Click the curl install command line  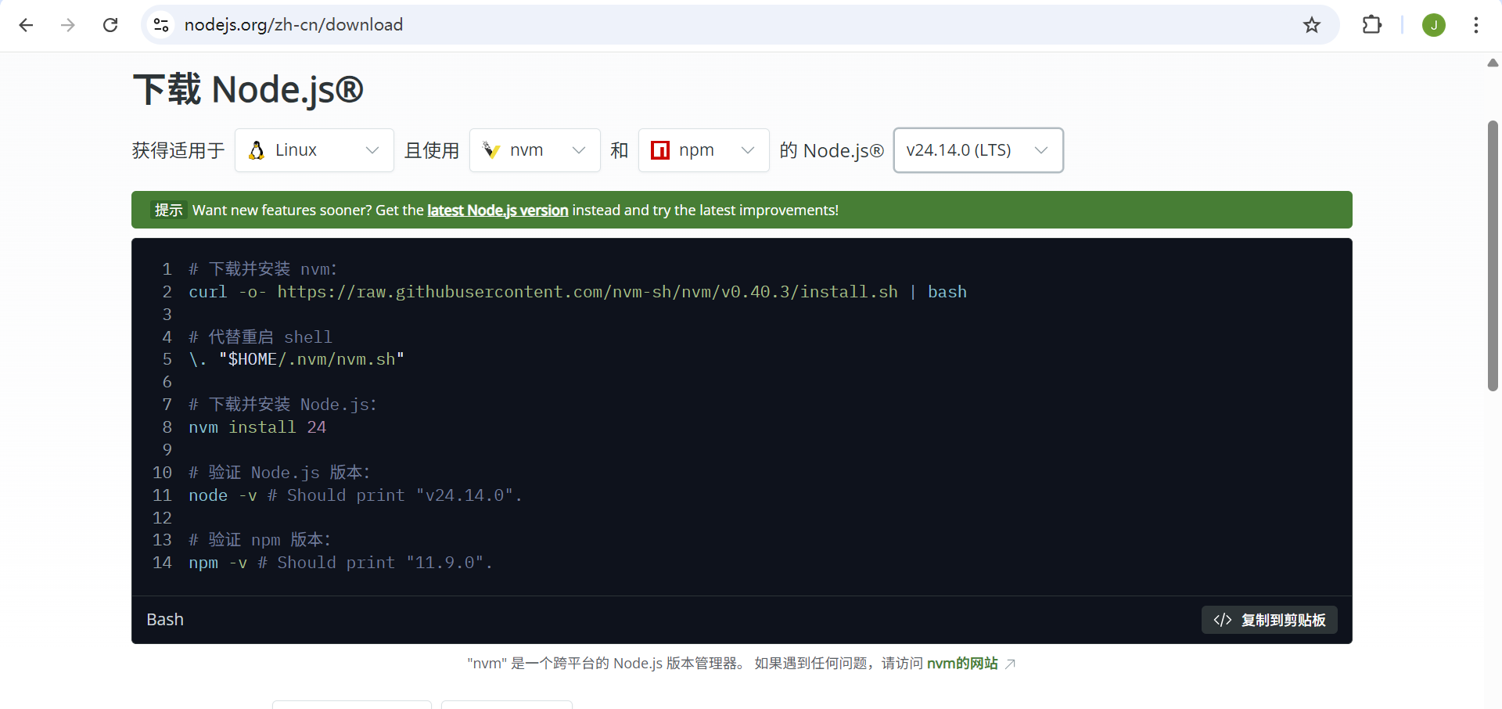click(x=577, y=292)
